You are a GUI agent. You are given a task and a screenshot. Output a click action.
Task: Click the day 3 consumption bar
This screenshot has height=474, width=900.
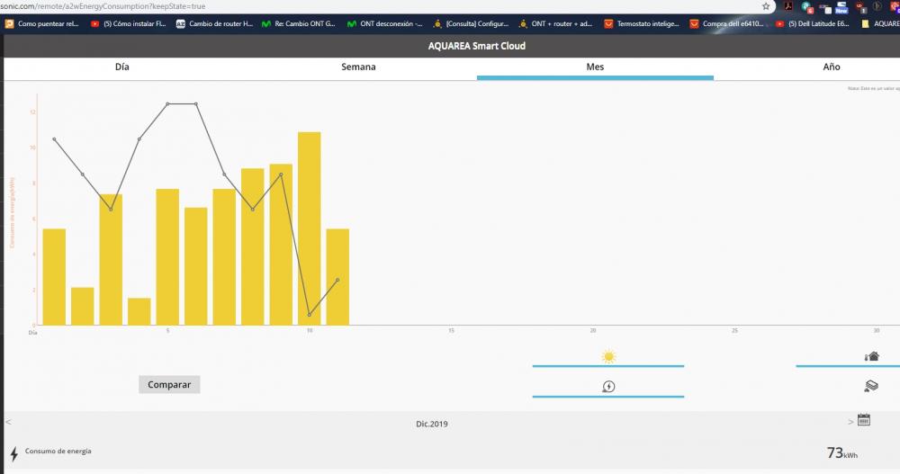[111, 260]
